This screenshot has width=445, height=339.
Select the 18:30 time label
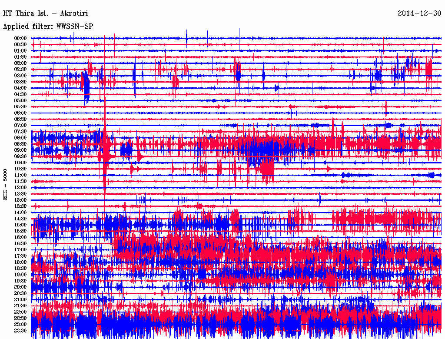(x=20, y=268)
